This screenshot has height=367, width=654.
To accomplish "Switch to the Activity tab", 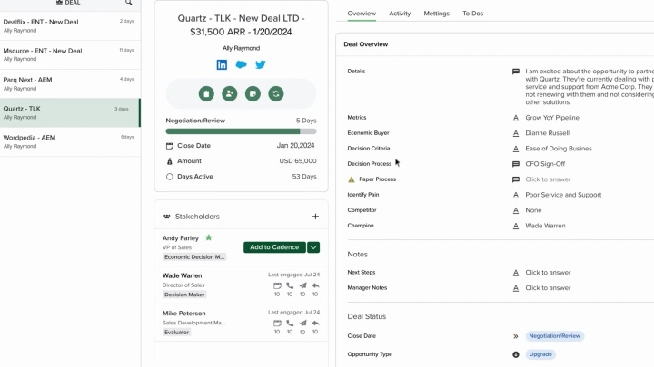I will (400, 14).
